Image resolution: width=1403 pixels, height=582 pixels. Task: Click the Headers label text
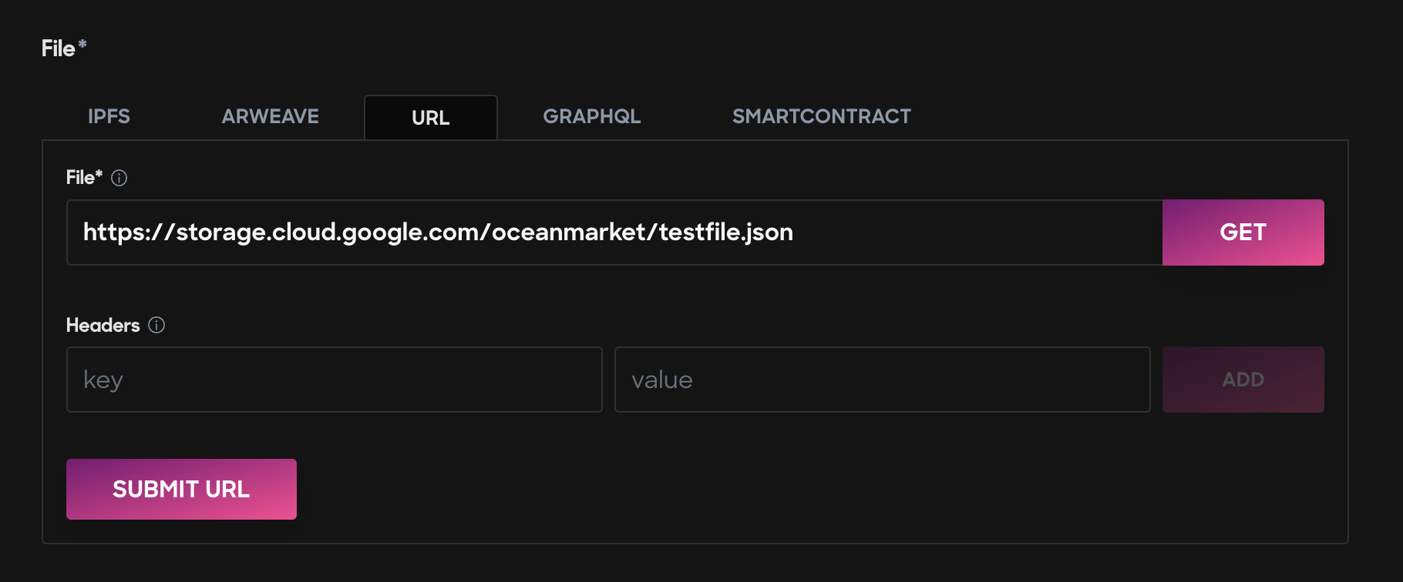103,325
